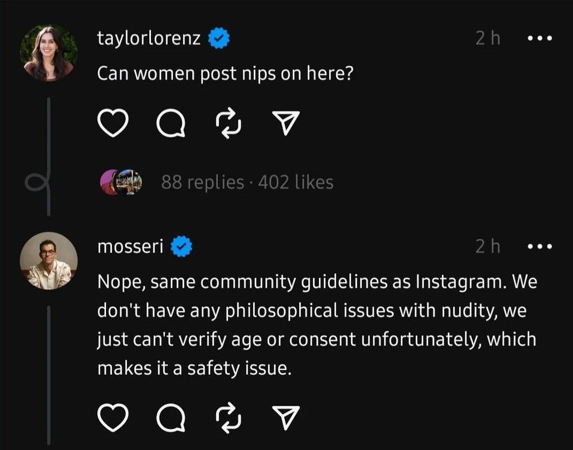
Task: Click the verified badge beside taylorlorenz
Action: click(x=218, y=39)
